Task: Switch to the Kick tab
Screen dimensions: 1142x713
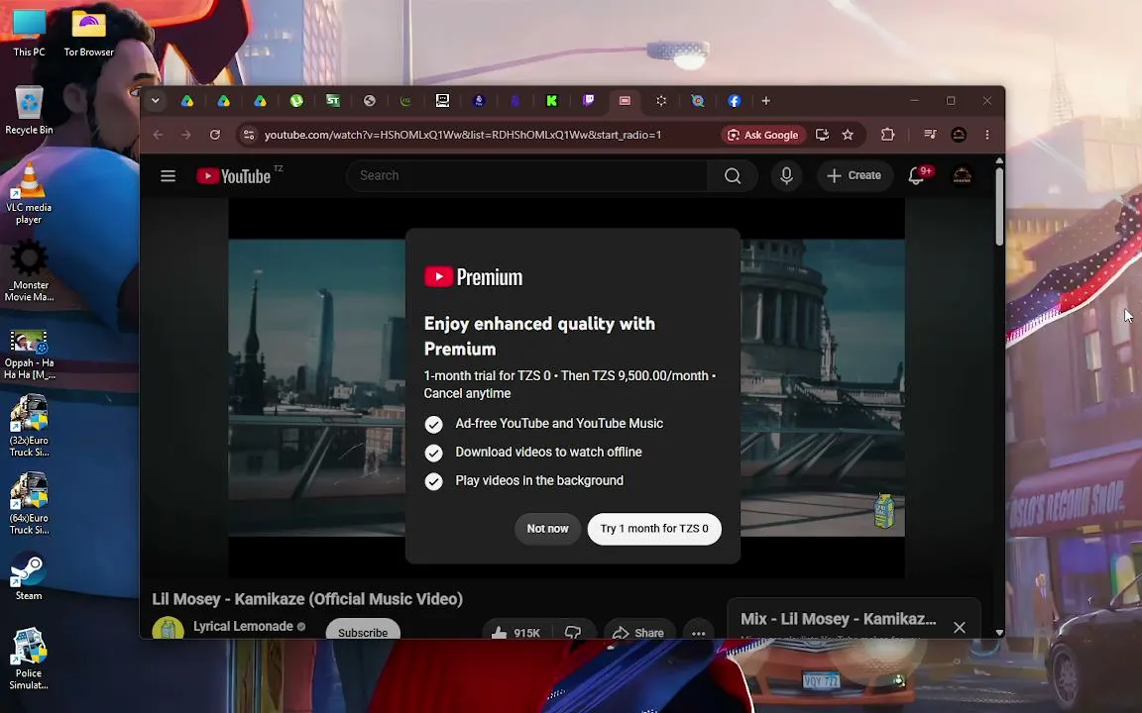Action: (x=551, y=101)
